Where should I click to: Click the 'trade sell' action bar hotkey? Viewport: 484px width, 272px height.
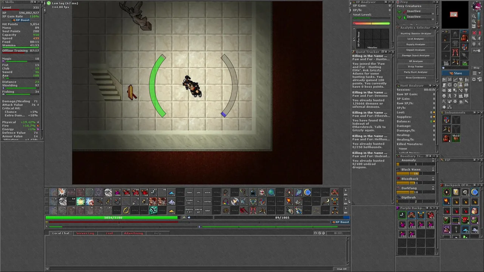[189, 201]
